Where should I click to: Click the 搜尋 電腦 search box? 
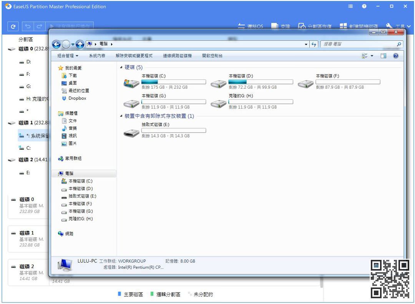(x=362, y=44)
